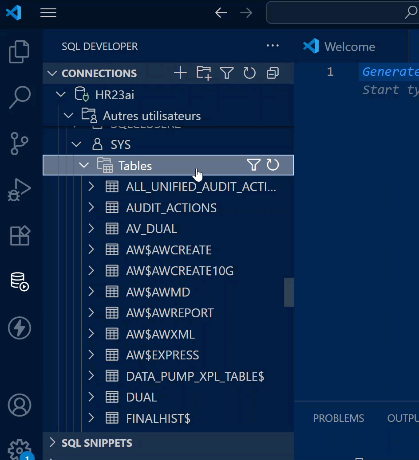This screenshot has width=419, height=460.
Task: Select the DUAL table
Action: pos(142,397)
